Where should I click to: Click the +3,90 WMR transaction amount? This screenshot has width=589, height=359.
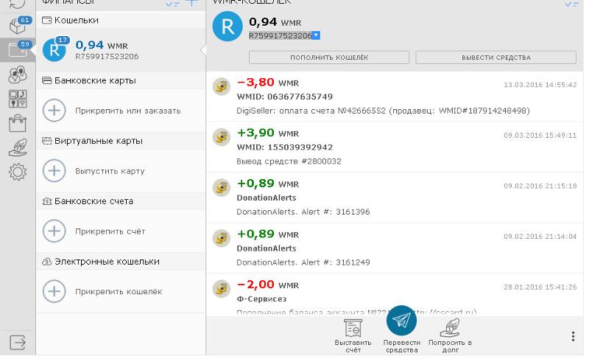pyautogui.click(x=268, y=133)
